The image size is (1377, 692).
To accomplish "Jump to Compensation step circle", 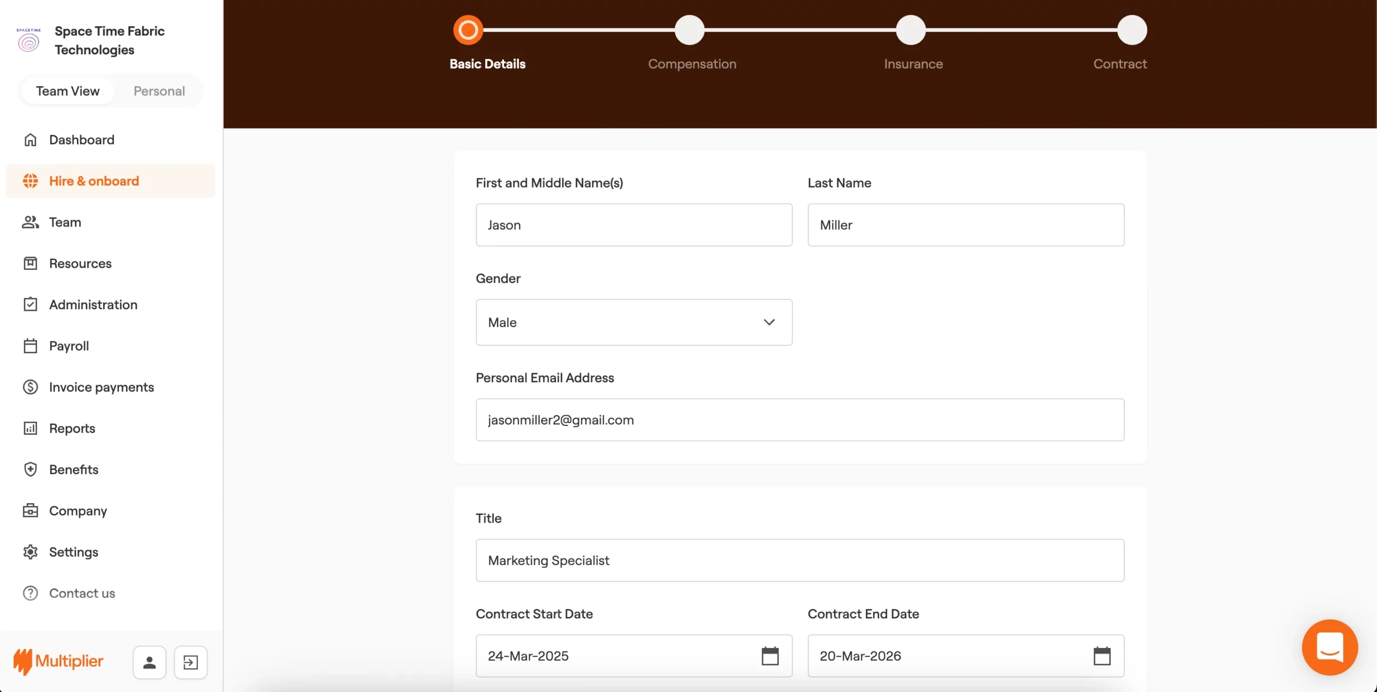I will 690,30.
